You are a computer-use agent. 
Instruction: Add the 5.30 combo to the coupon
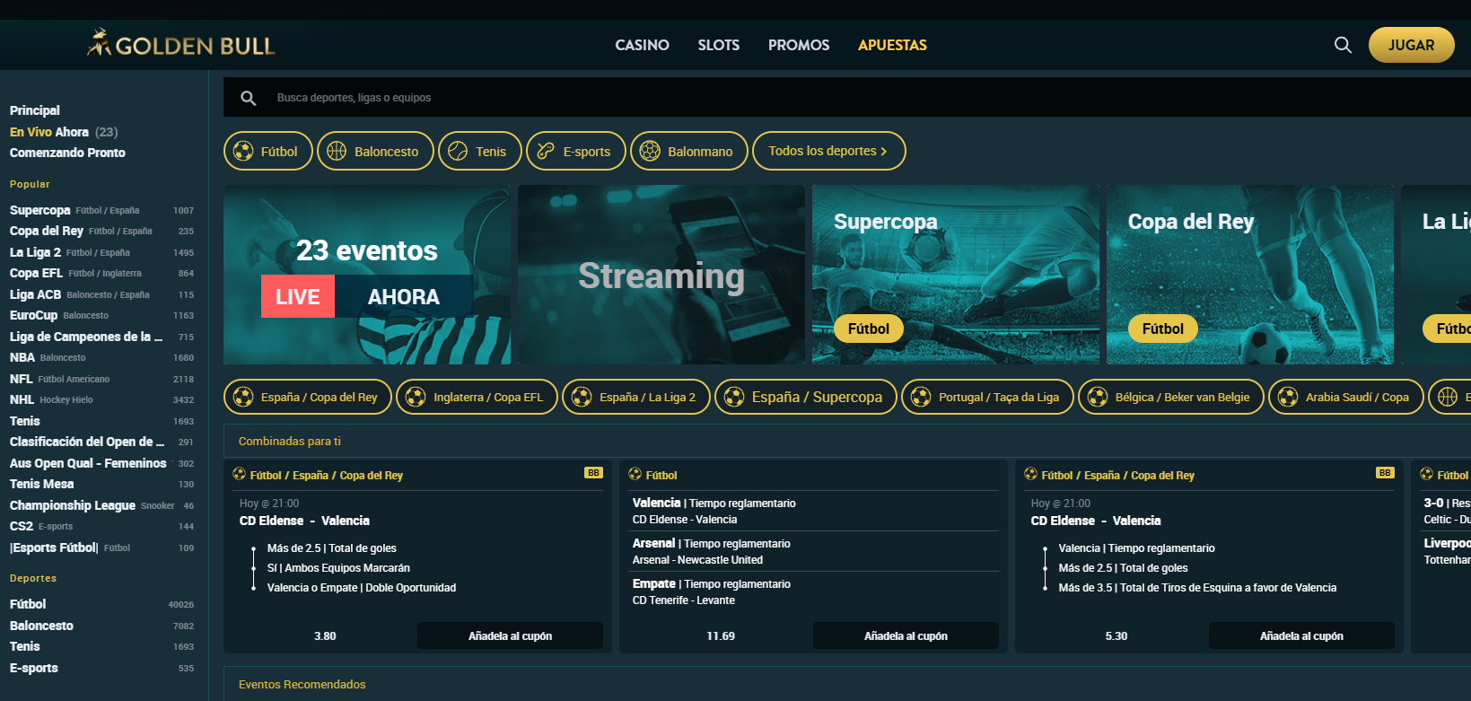(x=1301, y=635)
